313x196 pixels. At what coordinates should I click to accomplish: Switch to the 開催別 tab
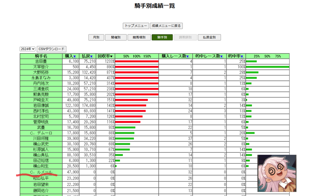pyautogui.click(x=116, y=37)
